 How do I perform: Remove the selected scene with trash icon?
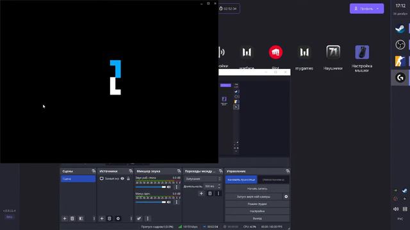72,218
